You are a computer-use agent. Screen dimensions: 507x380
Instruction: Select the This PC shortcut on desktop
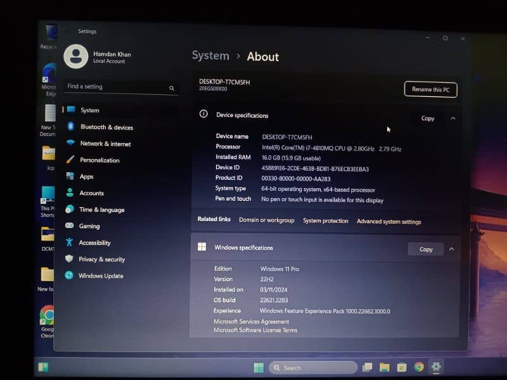point(48,201)
